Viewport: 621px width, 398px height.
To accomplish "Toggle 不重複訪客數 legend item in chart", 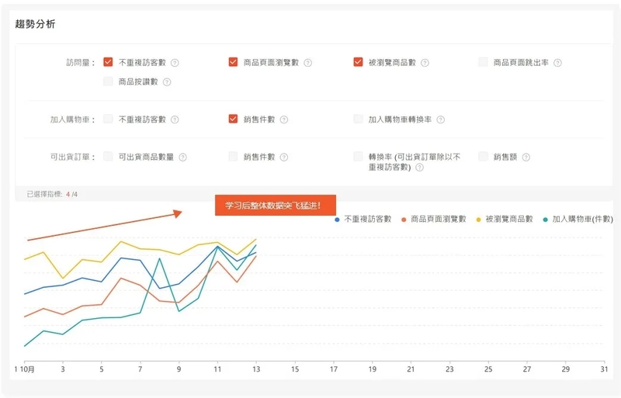I will pos(366,220).
